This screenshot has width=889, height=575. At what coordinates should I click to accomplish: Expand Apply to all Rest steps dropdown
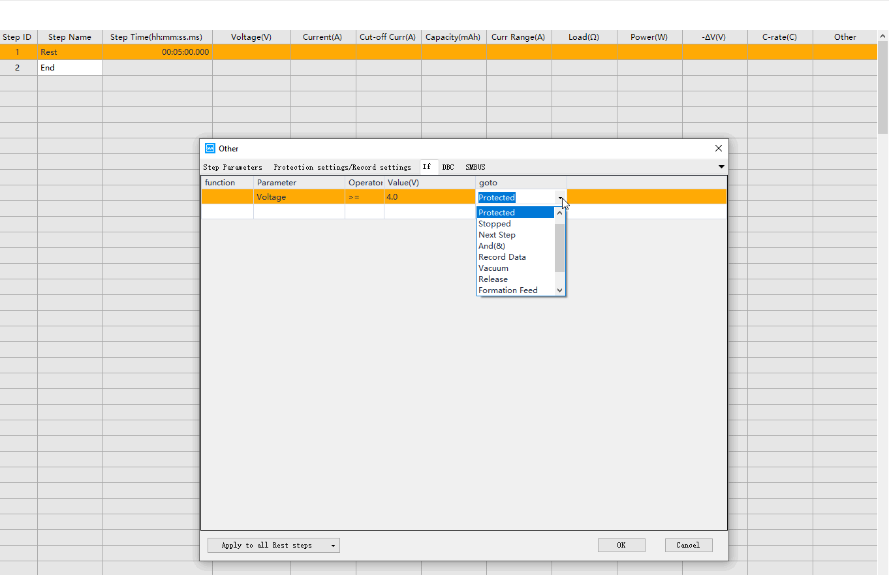(333, 546)
